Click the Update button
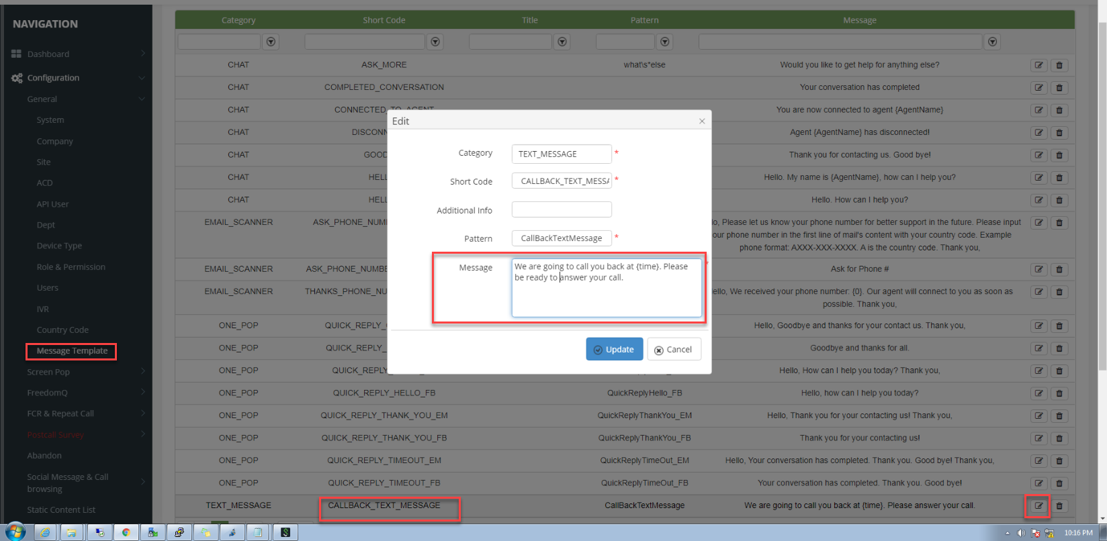The height and width of the screenshot is (541, 1107). (614, 349)
